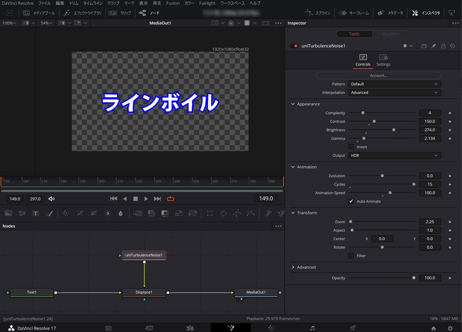Expand the Advanced section
This screenshot has height=332, width=462.
(293, 267)
